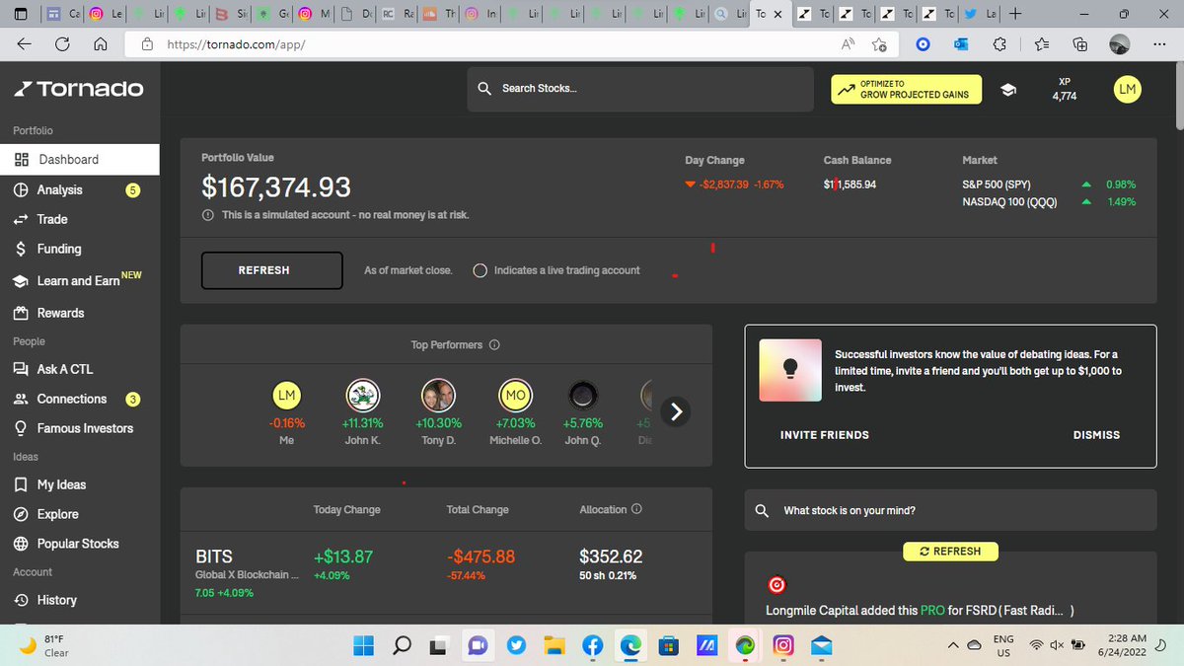Dismiss the invite friends card
This screenshot has height=666, width=1184.
tap(1096, 435)
